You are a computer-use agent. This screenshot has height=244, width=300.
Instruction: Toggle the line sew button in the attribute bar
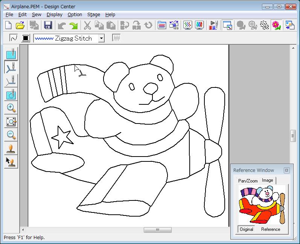pos(14,38)
